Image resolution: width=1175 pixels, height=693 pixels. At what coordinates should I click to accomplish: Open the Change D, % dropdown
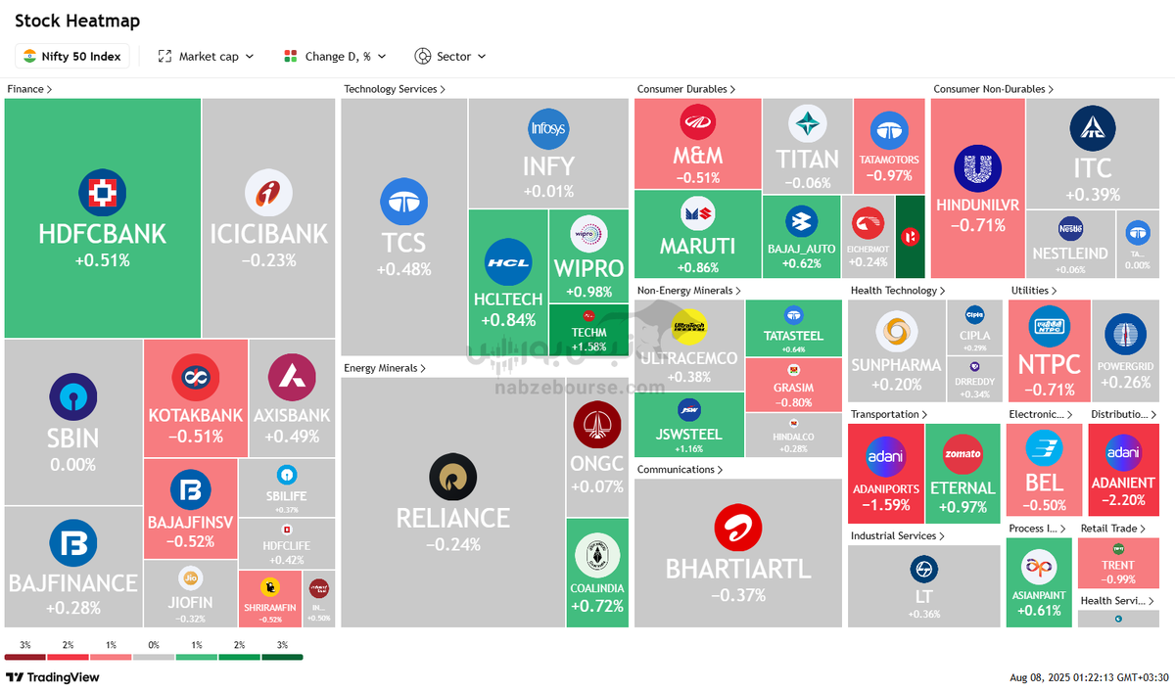[335, 57]
